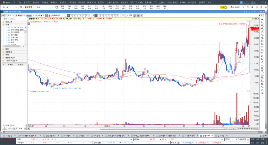Click the person/account icon in top-right toolbar

coord(261,7)
